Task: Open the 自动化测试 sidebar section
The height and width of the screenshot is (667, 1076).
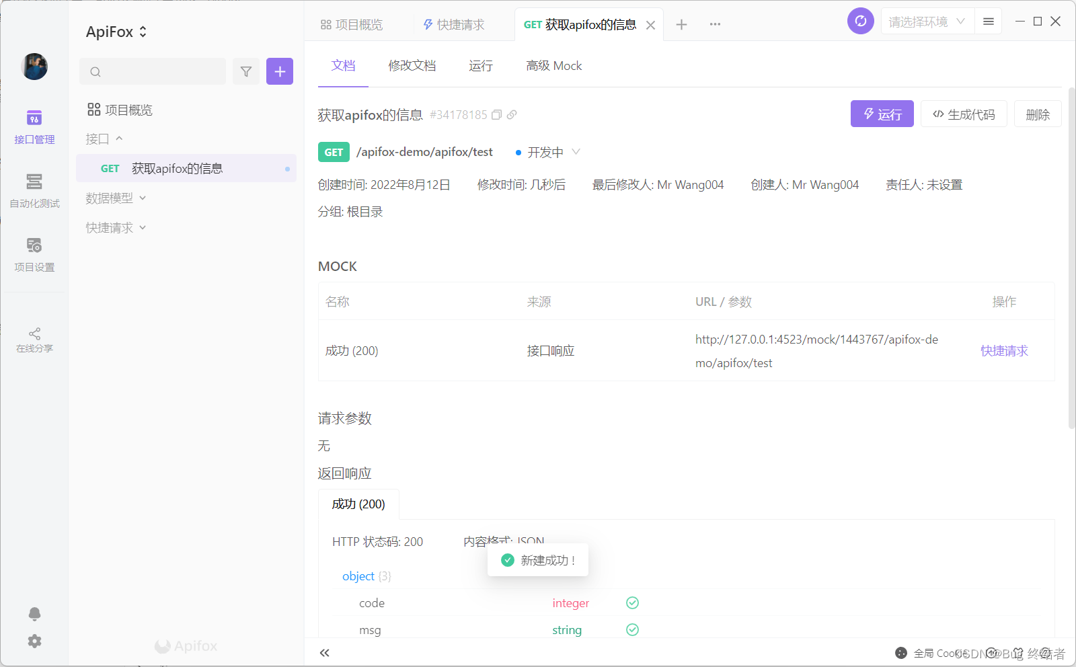Action: (x=34, y=191)
